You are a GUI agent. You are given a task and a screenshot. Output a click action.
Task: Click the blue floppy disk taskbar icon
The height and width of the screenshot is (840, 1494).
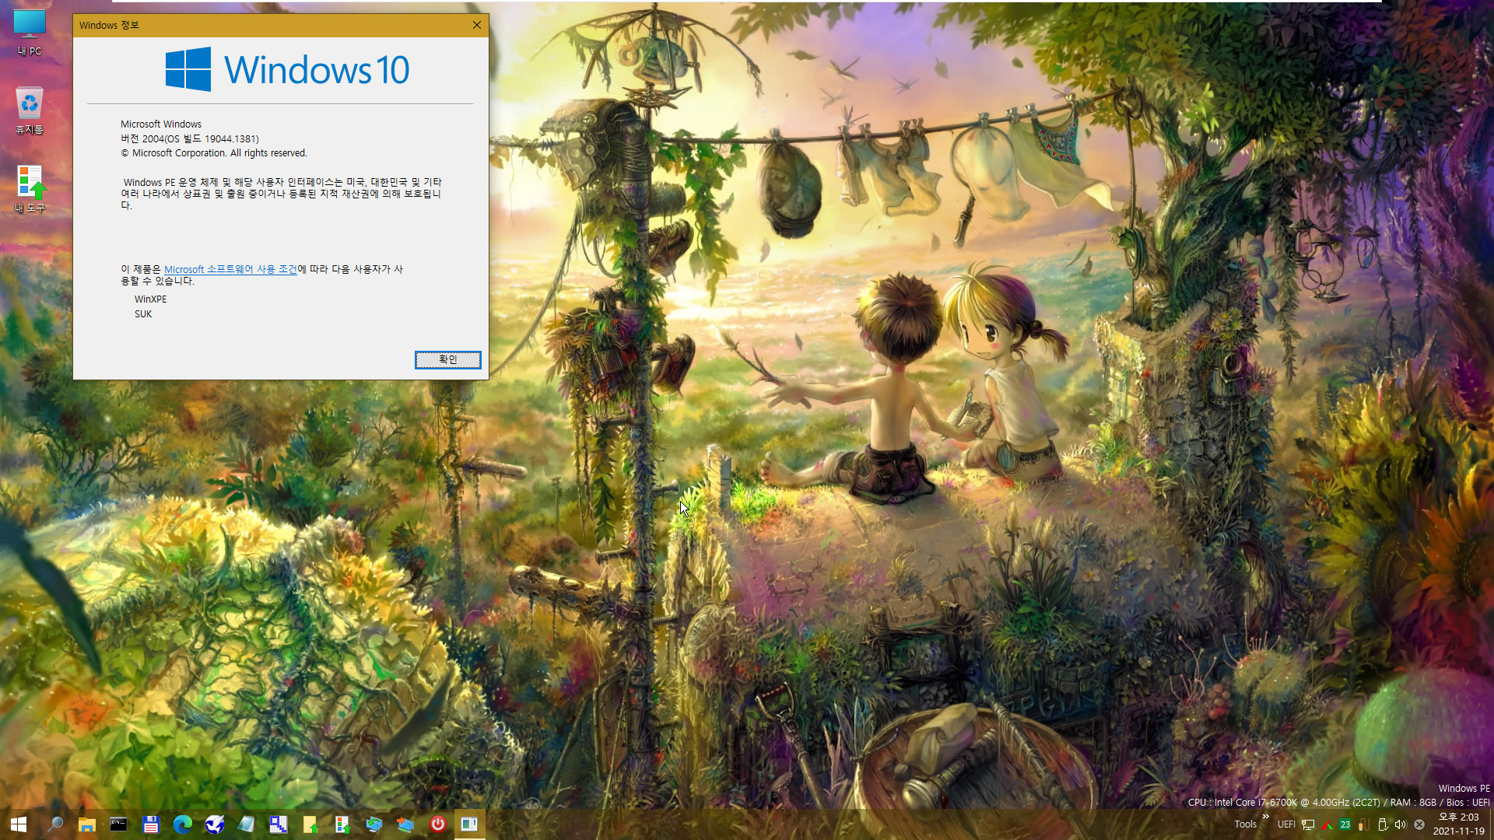pos(151,824)
